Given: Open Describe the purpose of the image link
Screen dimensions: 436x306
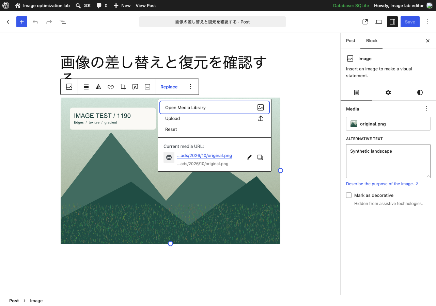Looking at the screenshot, I should (382, 184).
